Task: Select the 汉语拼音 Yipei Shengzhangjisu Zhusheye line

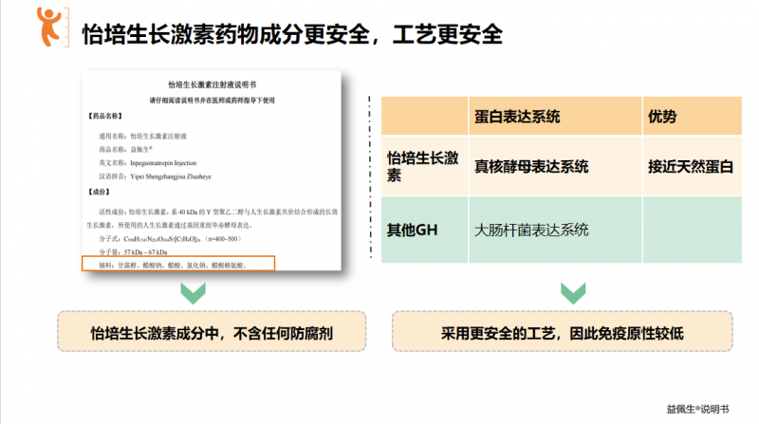Action: tap(155, 176)
